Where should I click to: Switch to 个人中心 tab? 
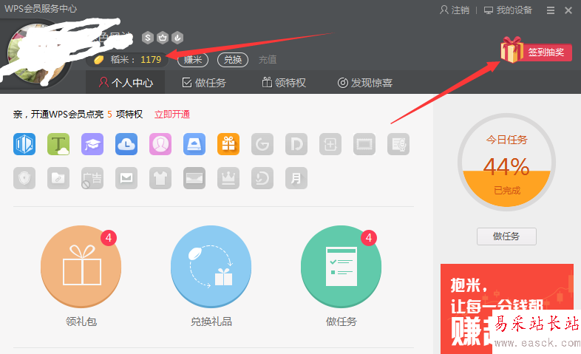[x=126, y=83]
